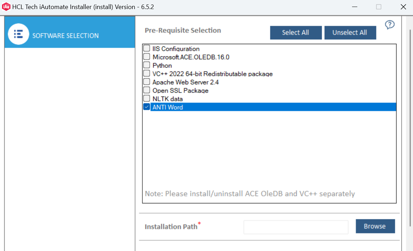Screen dimensions: 413x251
Task: Check the NLTK data checkbox
Action: (x=147, y=99)
